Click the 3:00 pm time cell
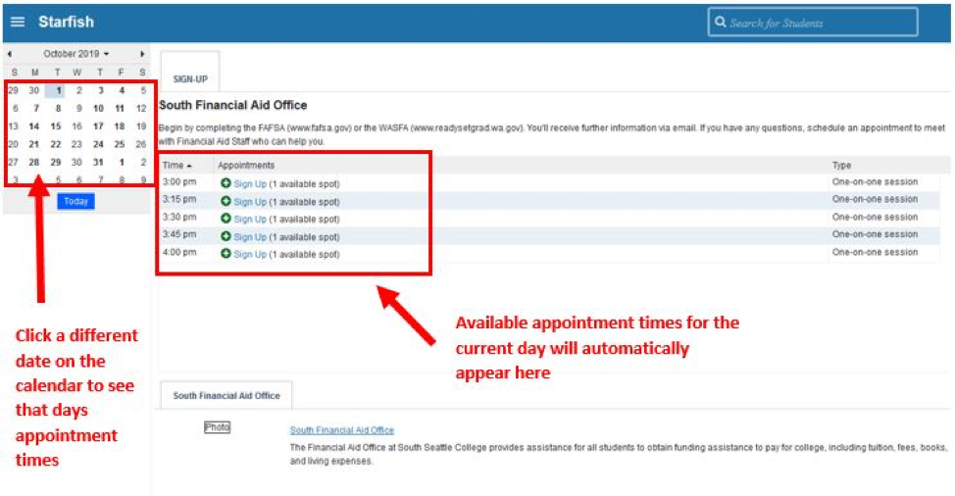Screen dimensions: 955x496 point(179,182)
